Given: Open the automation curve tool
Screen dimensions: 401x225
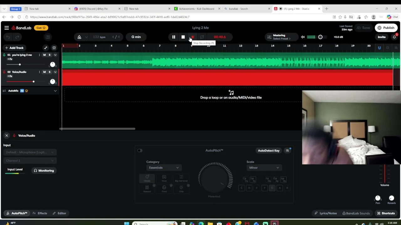Looking at the screenshot, I should point(46,48).
